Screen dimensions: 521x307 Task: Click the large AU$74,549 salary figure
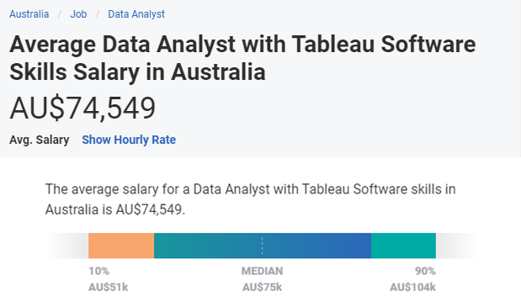tap(82, 108)
